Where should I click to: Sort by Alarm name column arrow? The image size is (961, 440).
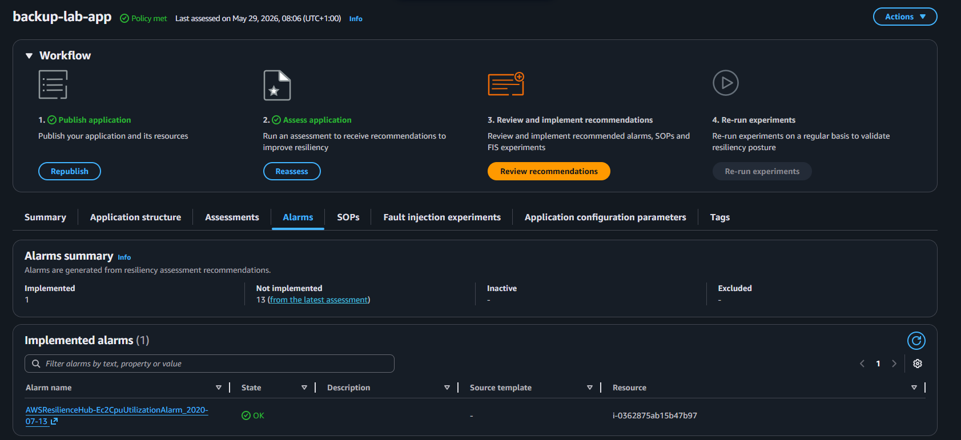click(219, 387)
